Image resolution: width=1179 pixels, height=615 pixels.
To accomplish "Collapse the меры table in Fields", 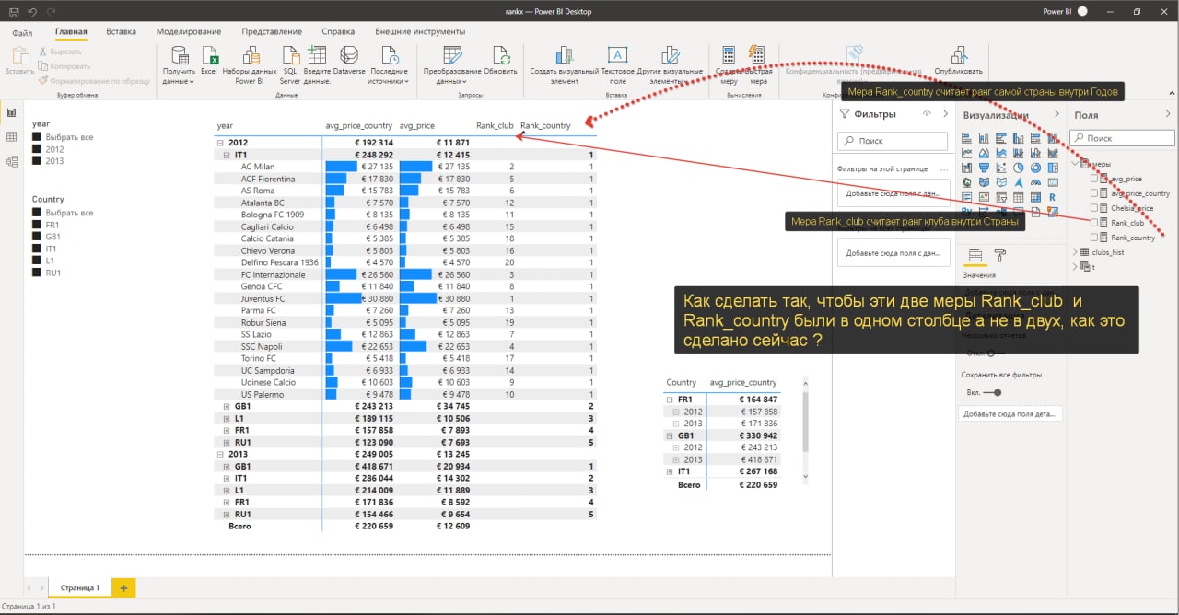I will click(x=1075, y=164).
